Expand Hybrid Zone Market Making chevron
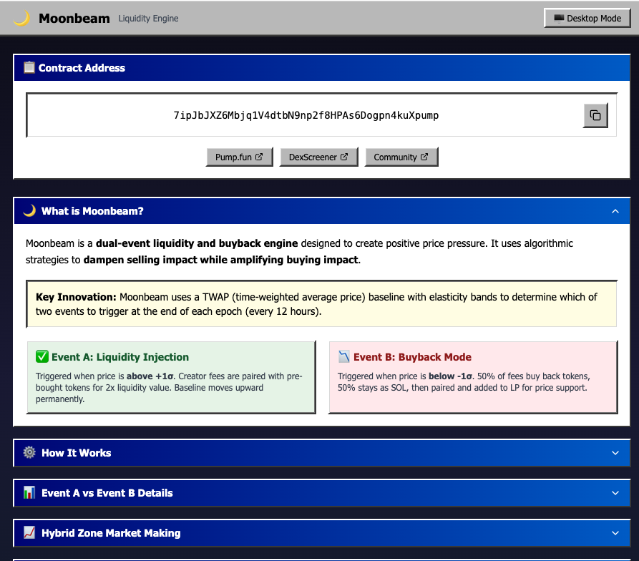 tap(615, 533)
